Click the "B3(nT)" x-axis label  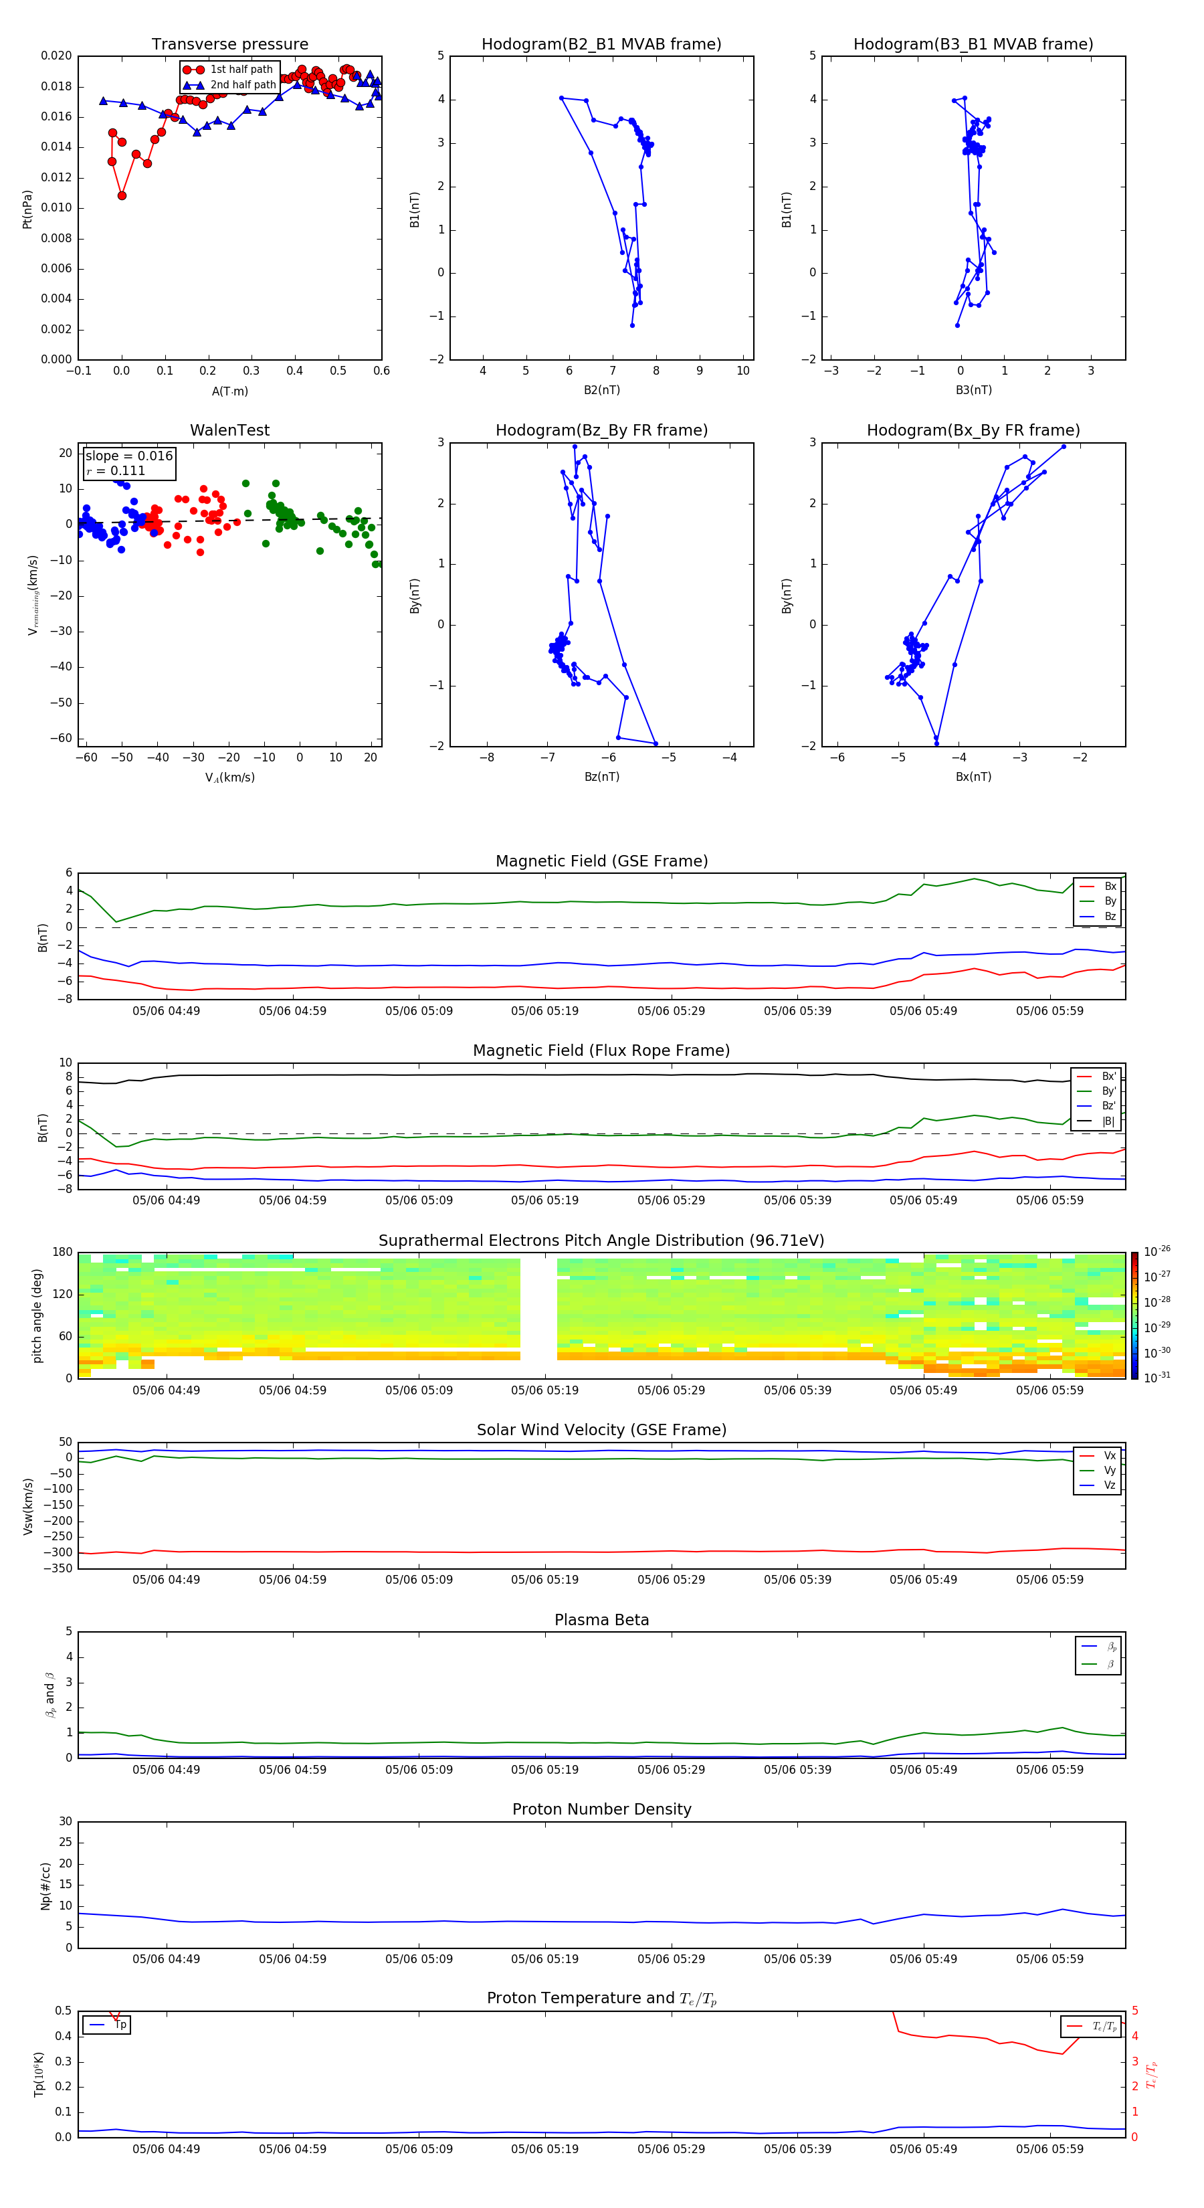coord(973,390)
